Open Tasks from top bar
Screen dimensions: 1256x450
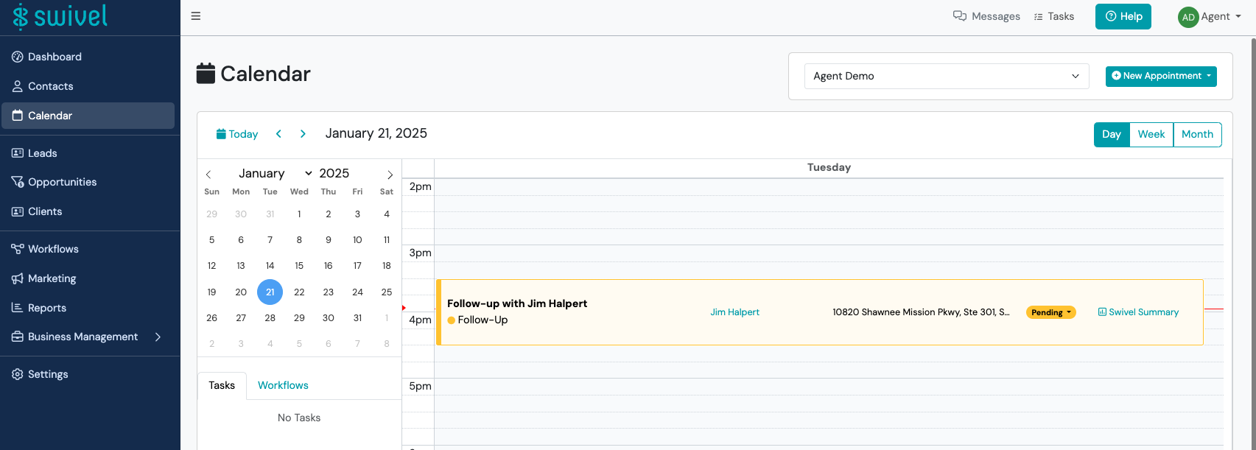pyautogui.click(x=1054, y=16)
